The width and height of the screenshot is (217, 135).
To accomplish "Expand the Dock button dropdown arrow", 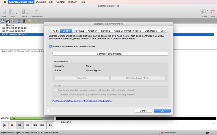I will 28,13.
